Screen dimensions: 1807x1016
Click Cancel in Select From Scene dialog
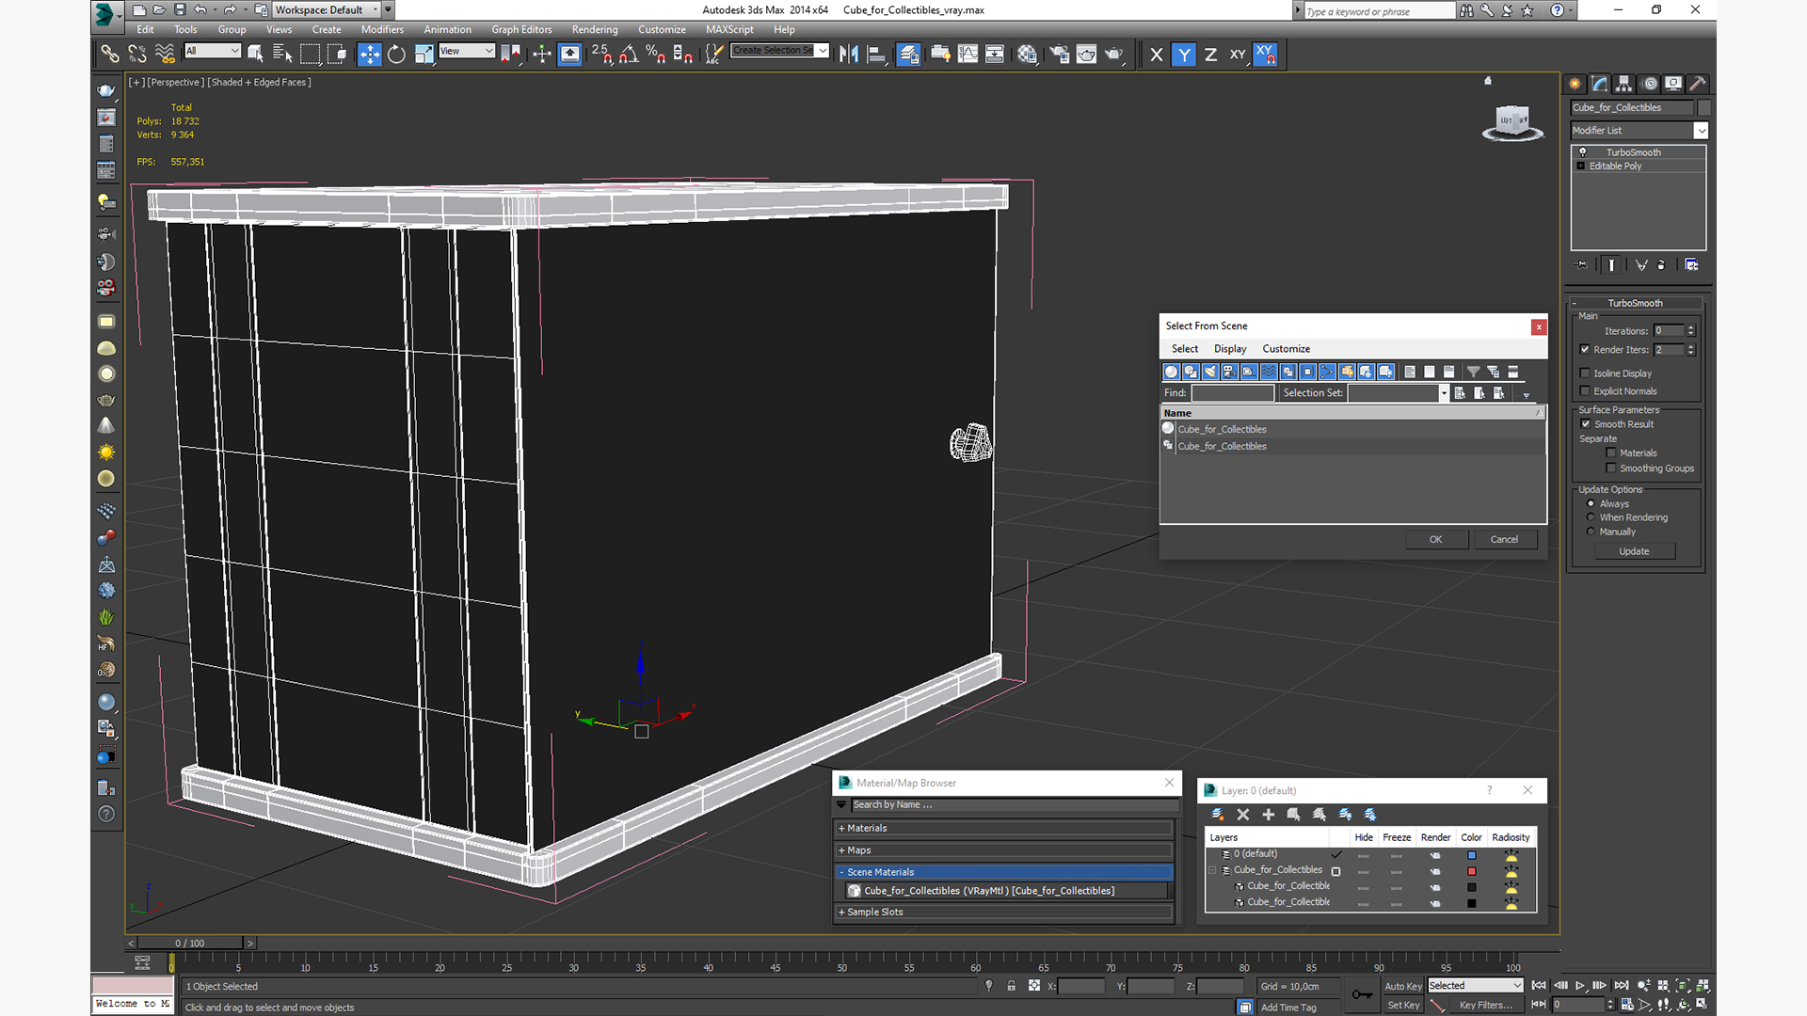point(1504,540)
